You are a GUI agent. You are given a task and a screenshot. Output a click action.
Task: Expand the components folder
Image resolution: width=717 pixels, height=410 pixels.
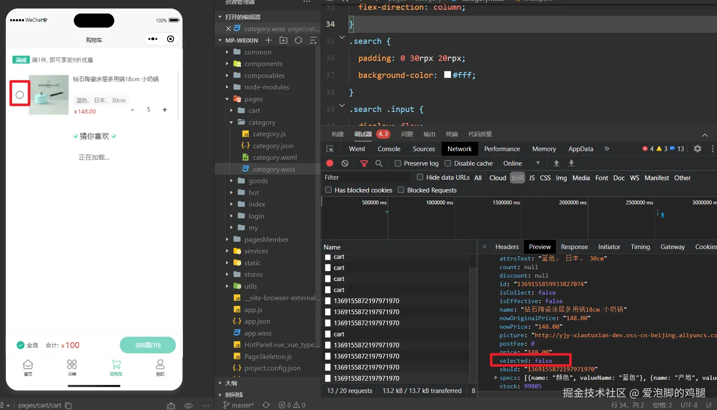[x=227, y=63]
